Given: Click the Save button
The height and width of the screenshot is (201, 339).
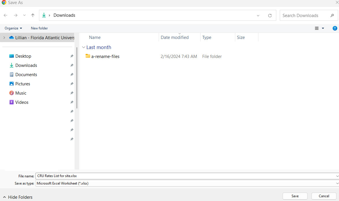Looking at the screenshot, I should point(295,196).
